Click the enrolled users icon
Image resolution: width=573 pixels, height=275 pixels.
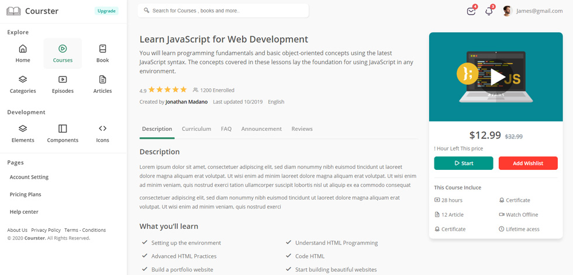coord(195,90)
